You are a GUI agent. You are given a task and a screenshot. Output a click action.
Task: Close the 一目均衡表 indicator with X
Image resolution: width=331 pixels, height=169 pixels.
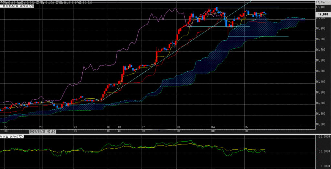[x=33, y=6]
